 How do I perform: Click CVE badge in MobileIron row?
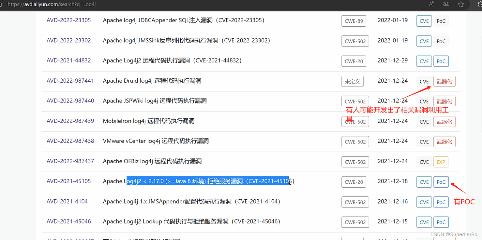click(x=424, y=122)
